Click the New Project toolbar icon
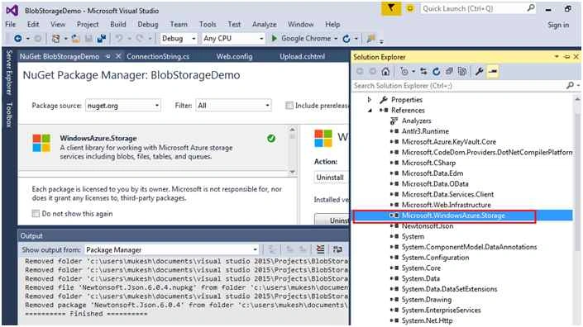The height and width of the screenshot is (327, 583). pos(55,38)
